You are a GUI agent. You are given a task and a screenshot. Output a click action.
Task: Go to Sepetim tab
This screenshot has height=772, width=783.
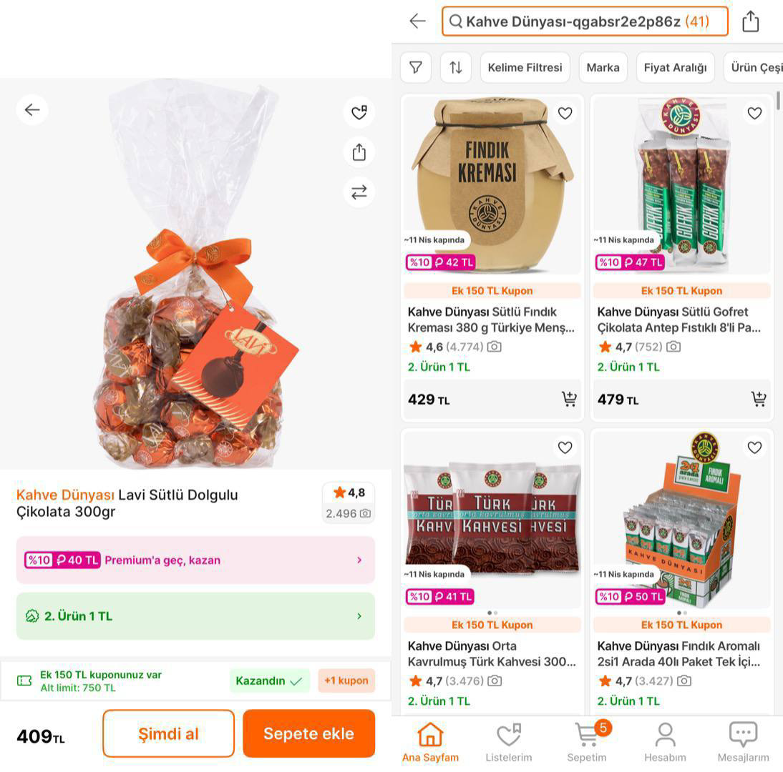point(587,741)
